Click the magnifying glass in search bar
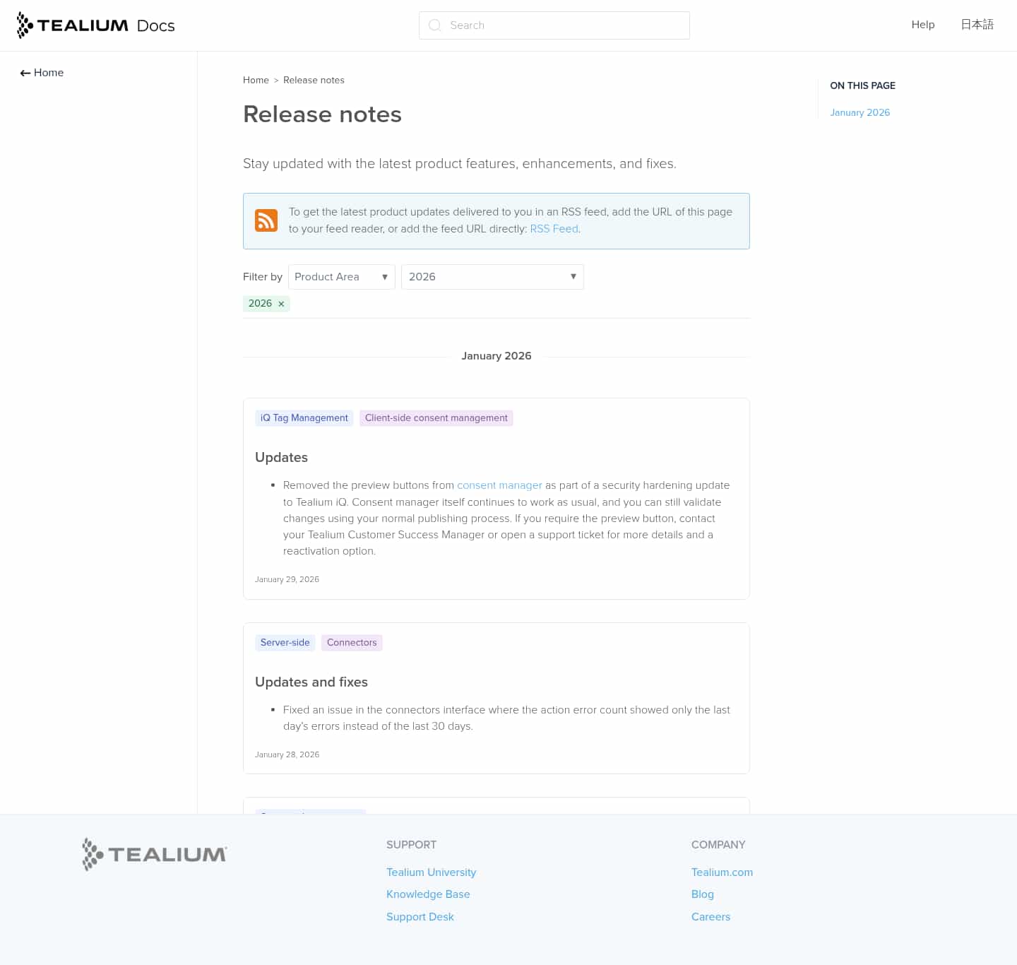The width and height of the screenshot is (1017, 965). pos(434,25)
